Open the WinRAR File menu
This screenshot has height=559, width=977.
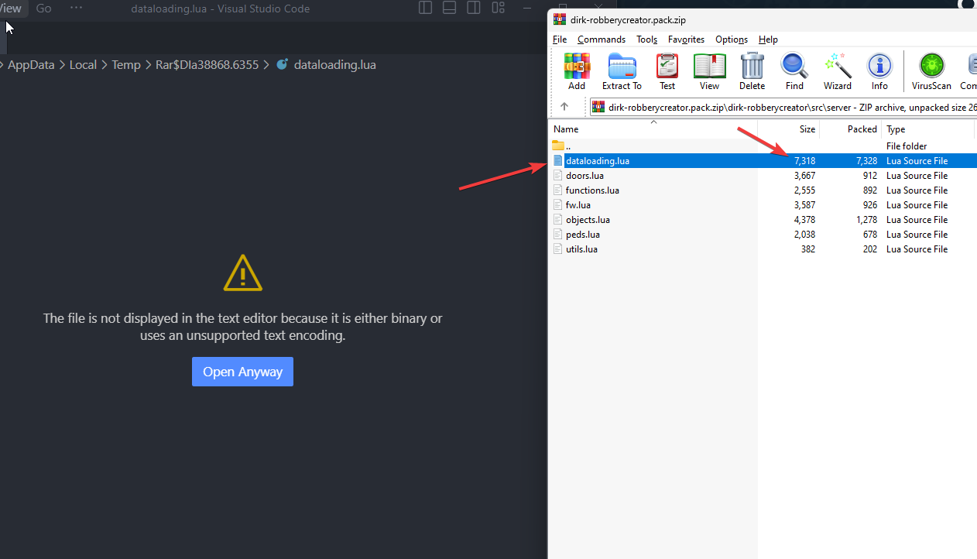[x=560, y=39]
